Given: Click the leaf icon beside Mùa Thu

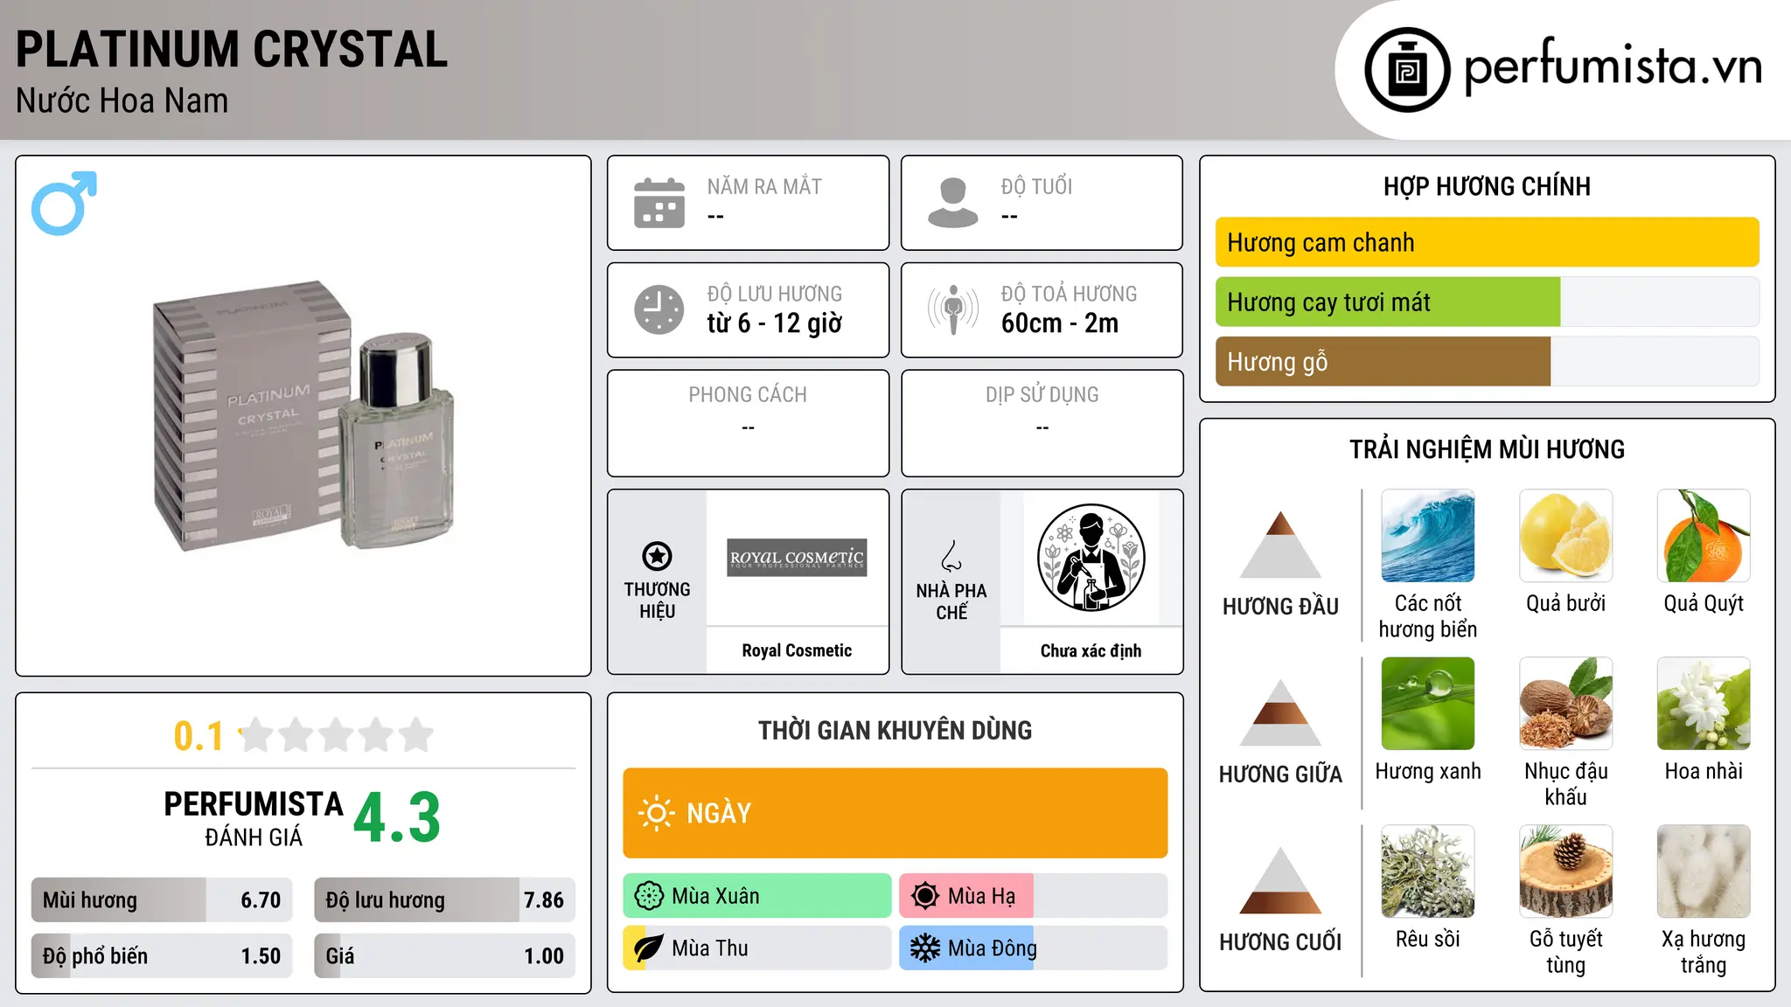Looking at the screenshot, I should click(649, 948).
